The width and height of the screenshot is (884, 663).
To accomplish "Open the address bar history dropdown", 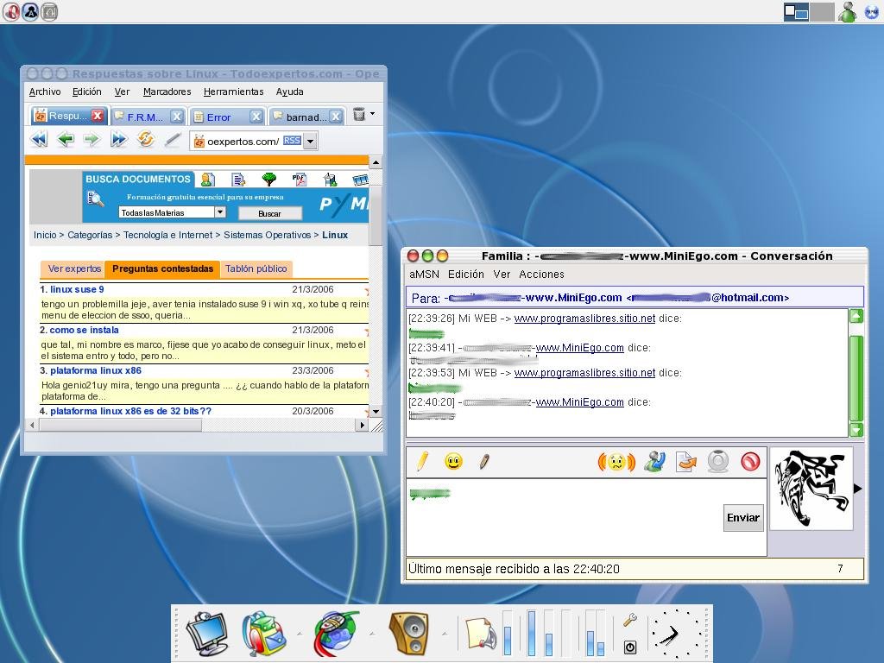I will point(310,141).
